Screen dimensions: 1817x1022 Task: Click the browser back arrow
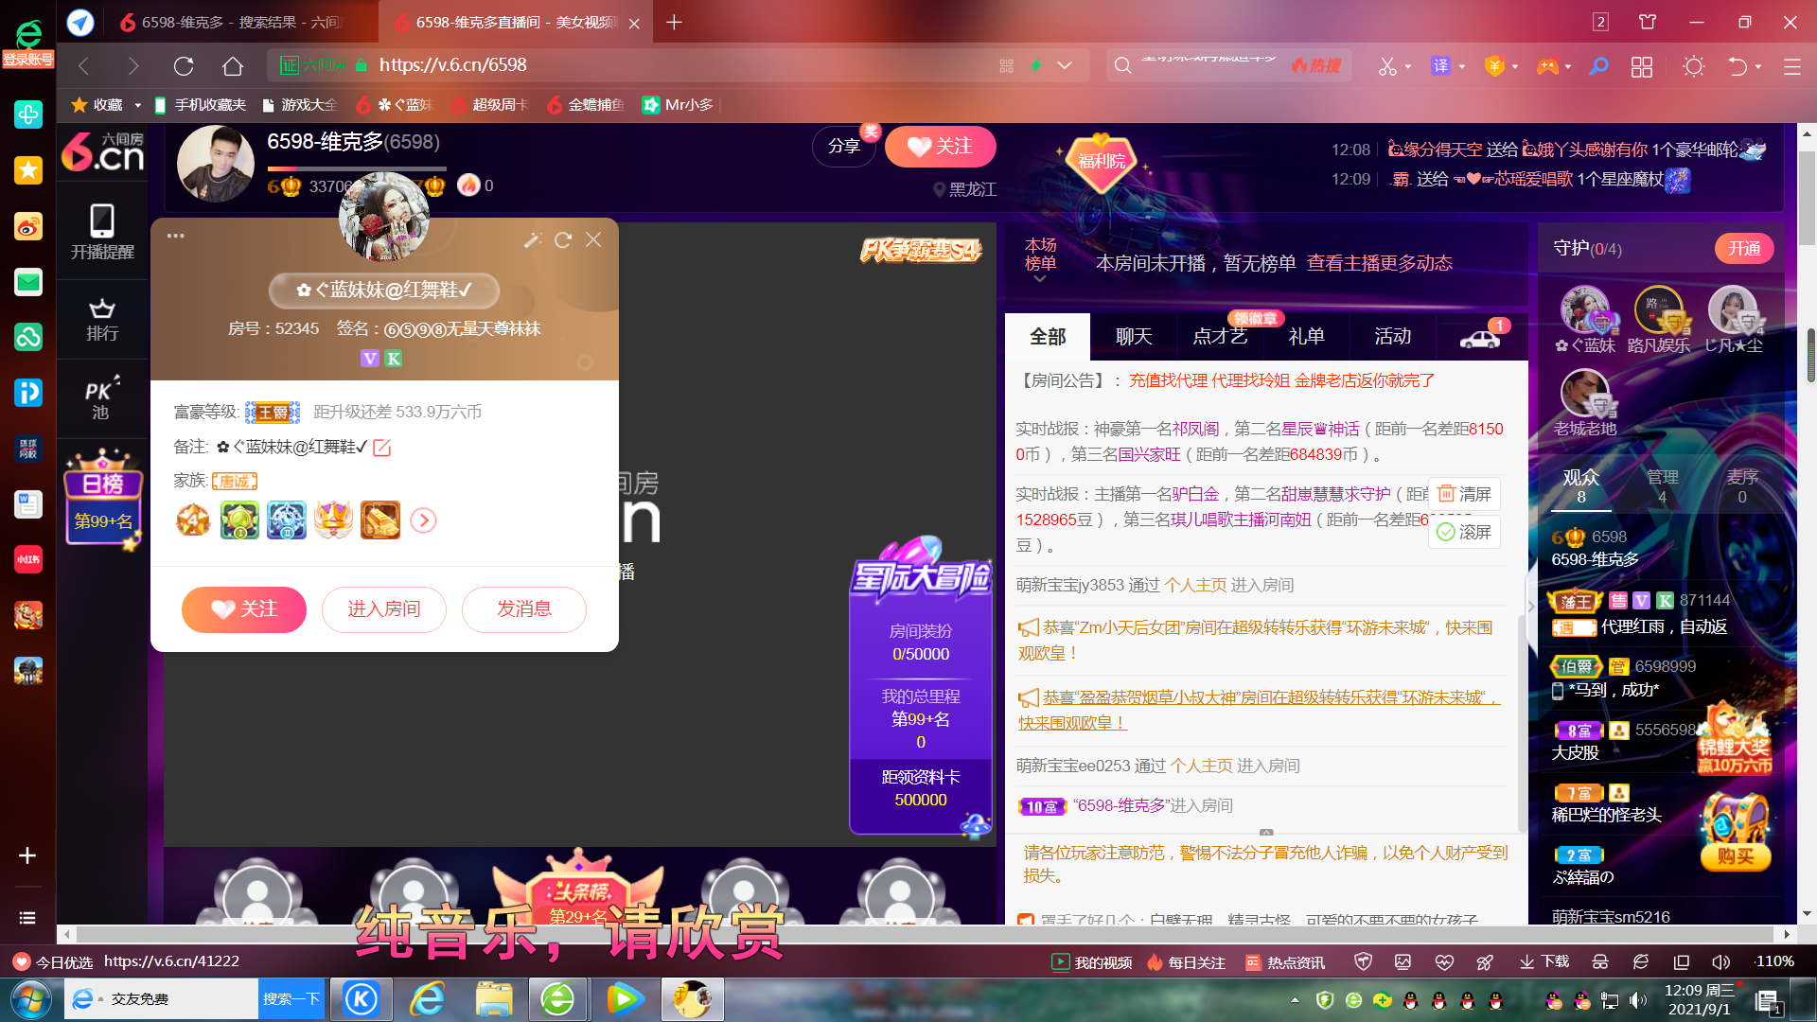83,65
